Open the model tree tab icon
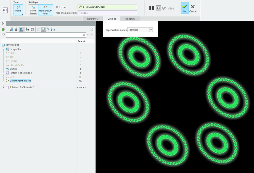Image resolution: width=254 pixels, height=173 pixels. click(x=3, y=23)
